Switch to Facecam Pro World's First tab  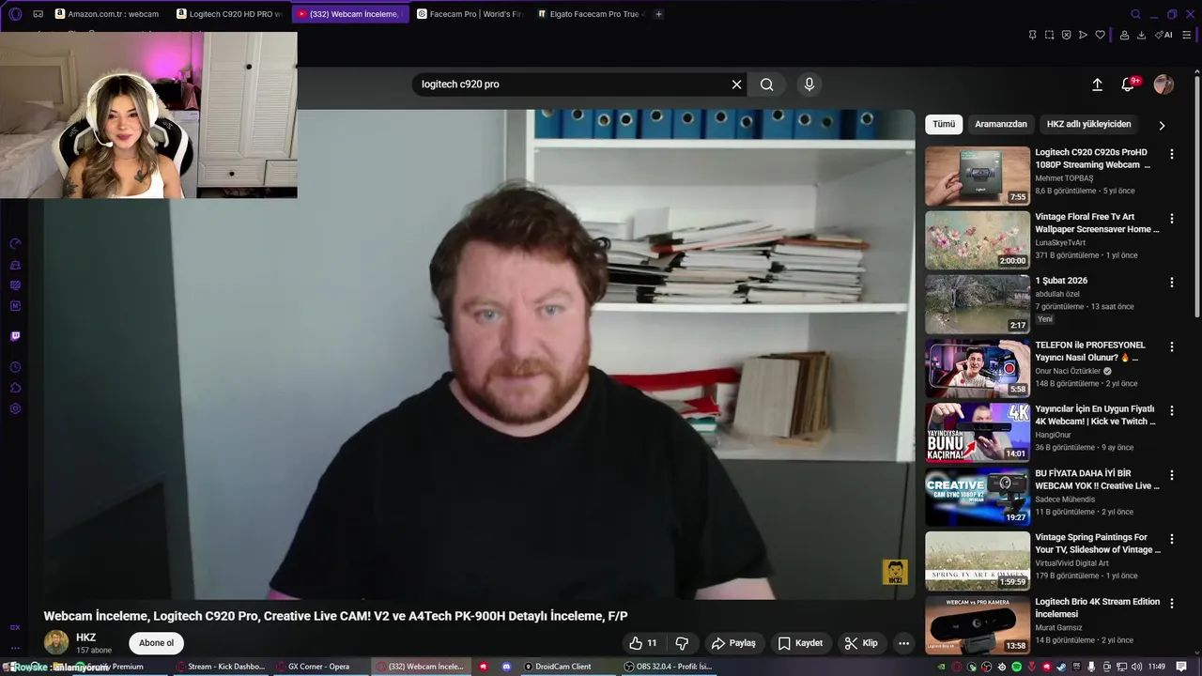[470, 14]
